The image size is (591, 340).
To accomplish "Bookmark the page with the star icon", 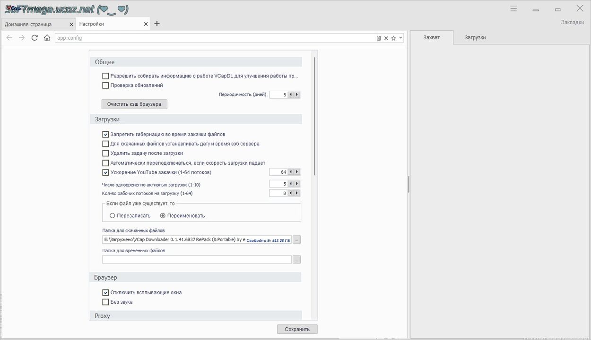I will [x=393, y=38].
